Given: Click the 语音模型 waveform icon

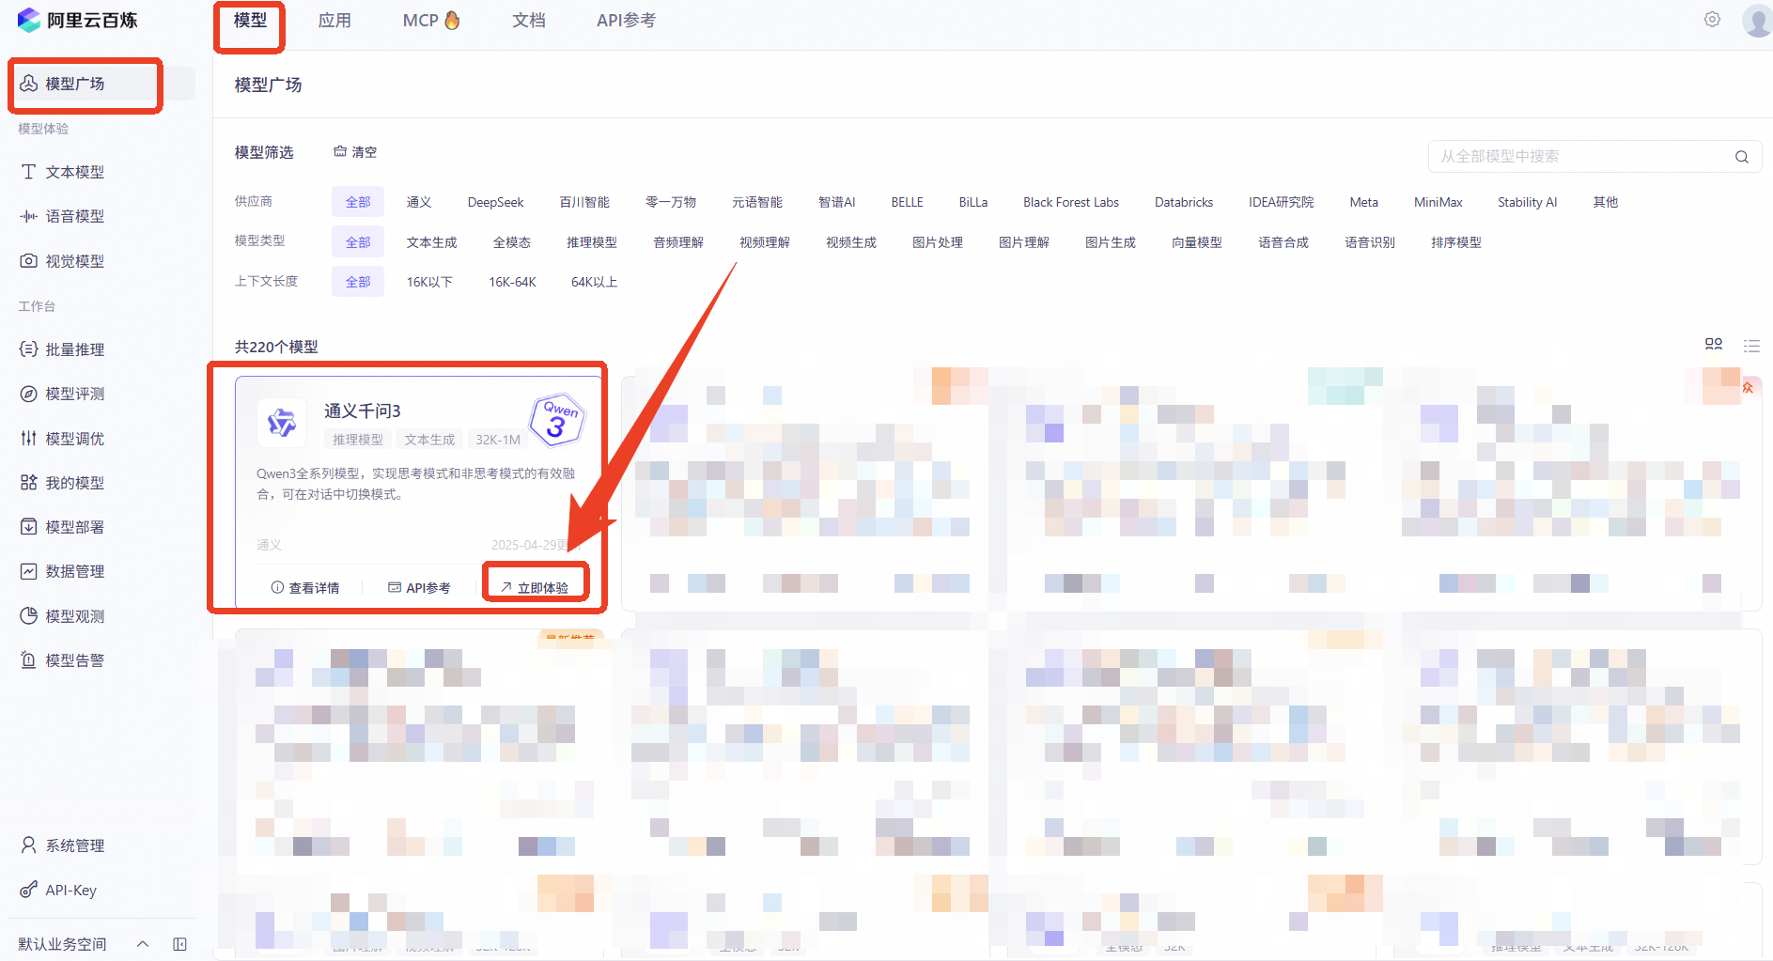Looking at the screenshot, I should [29, 216].
